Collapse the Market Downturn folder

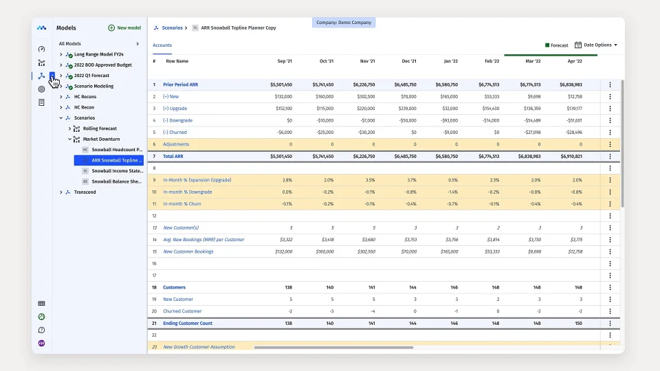click(x=69, y=139)
